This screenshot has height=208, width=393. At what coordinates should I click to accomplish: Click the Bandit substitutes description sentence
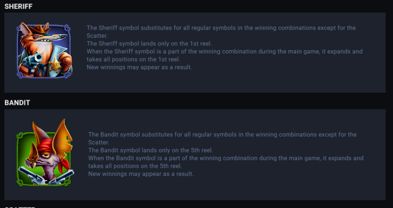[222, 134]
